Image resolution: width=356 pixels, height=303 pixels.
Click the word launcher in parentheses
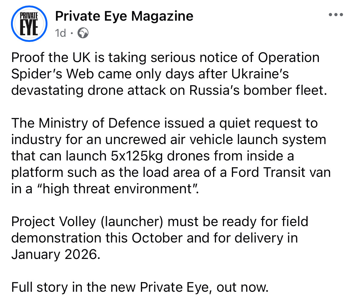coord(132,222)
